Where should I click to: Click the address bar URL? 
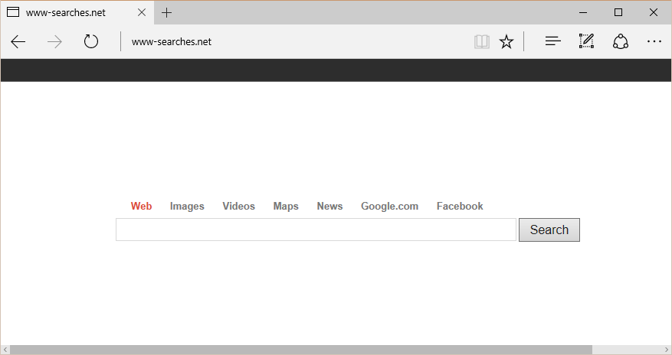point(172,41)
